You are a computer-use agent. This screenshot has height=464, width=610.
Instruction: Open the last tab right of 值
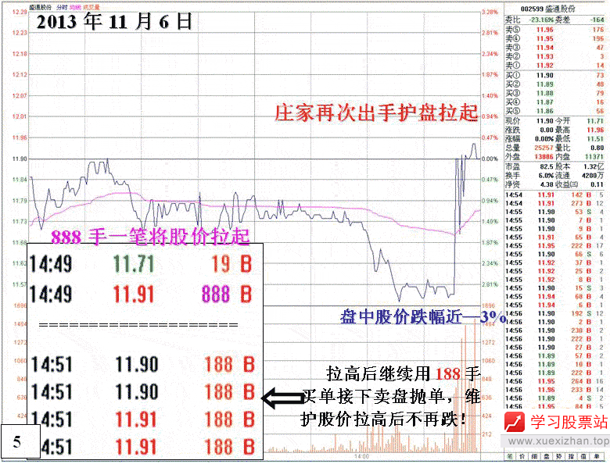pos(596,456)
